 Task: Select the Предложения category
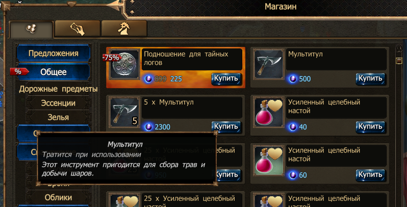click(x=54, y=54)
